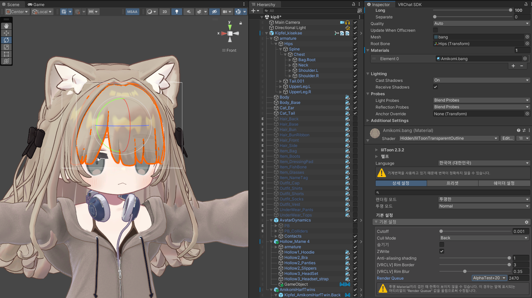Click shader Edit... button
Viewport: 532px width, 298px height.
click(508, 139)
